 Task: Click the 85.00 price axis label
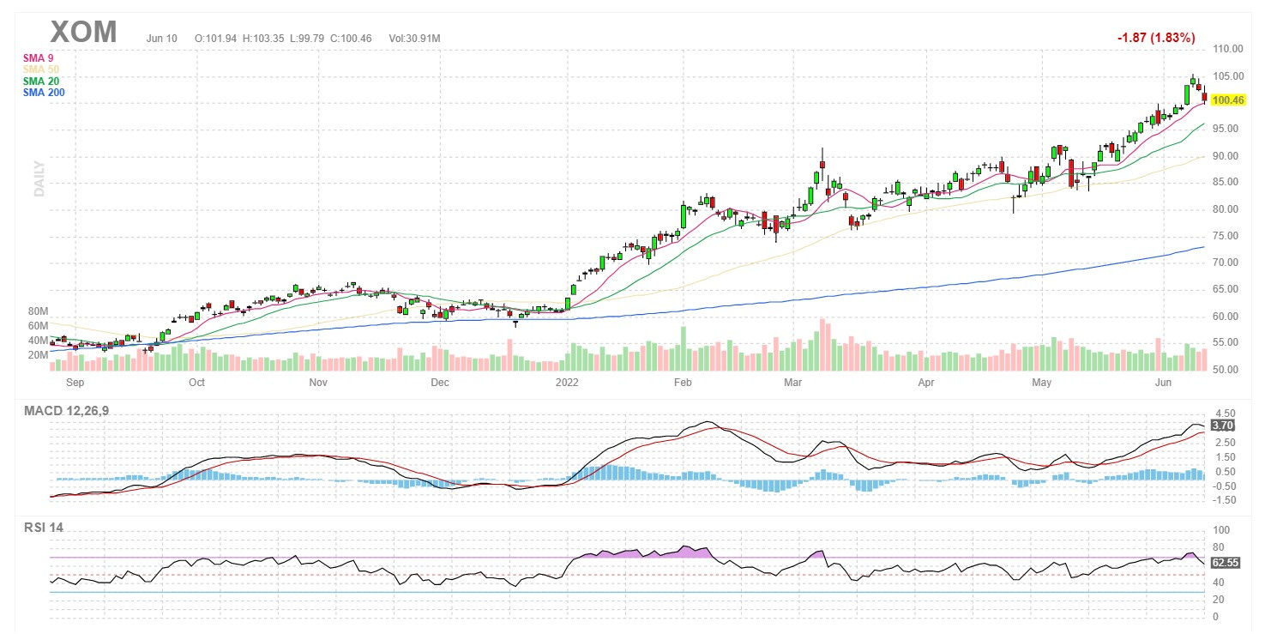1227,182
